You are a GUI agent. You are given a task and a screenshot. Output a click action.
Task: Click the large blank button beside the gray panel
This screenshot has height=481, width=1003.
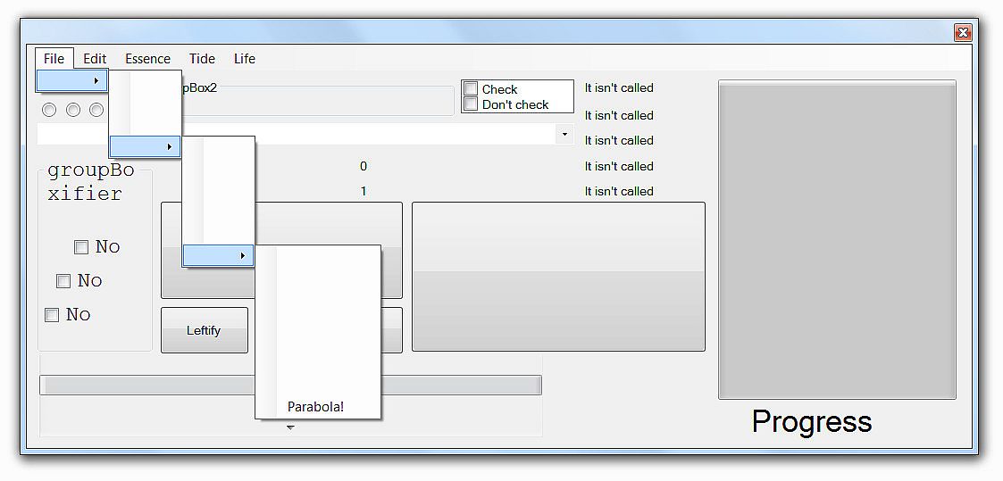558,277
